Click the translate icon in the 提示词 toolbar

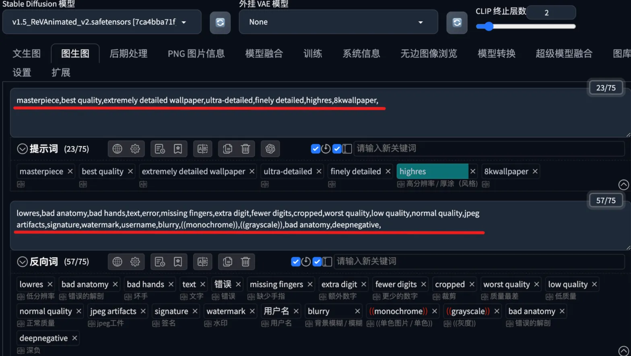tap(202, 149)
